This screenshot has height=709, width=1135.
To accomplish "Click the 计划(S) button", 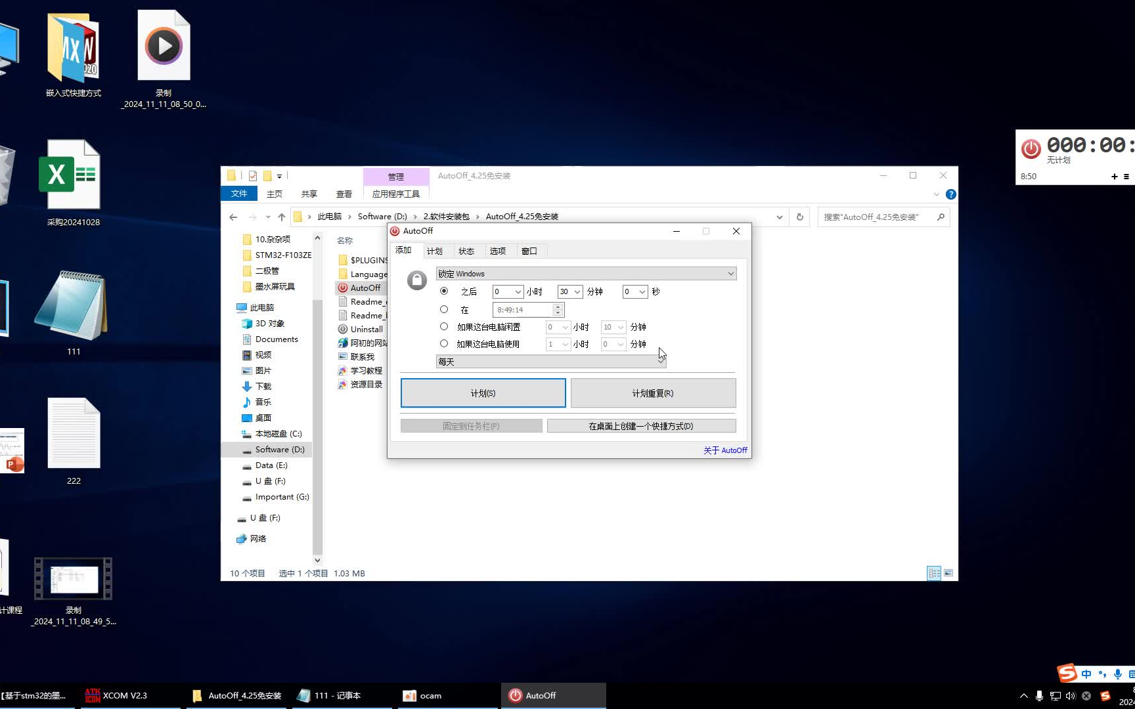I will [x=483, y=393].
